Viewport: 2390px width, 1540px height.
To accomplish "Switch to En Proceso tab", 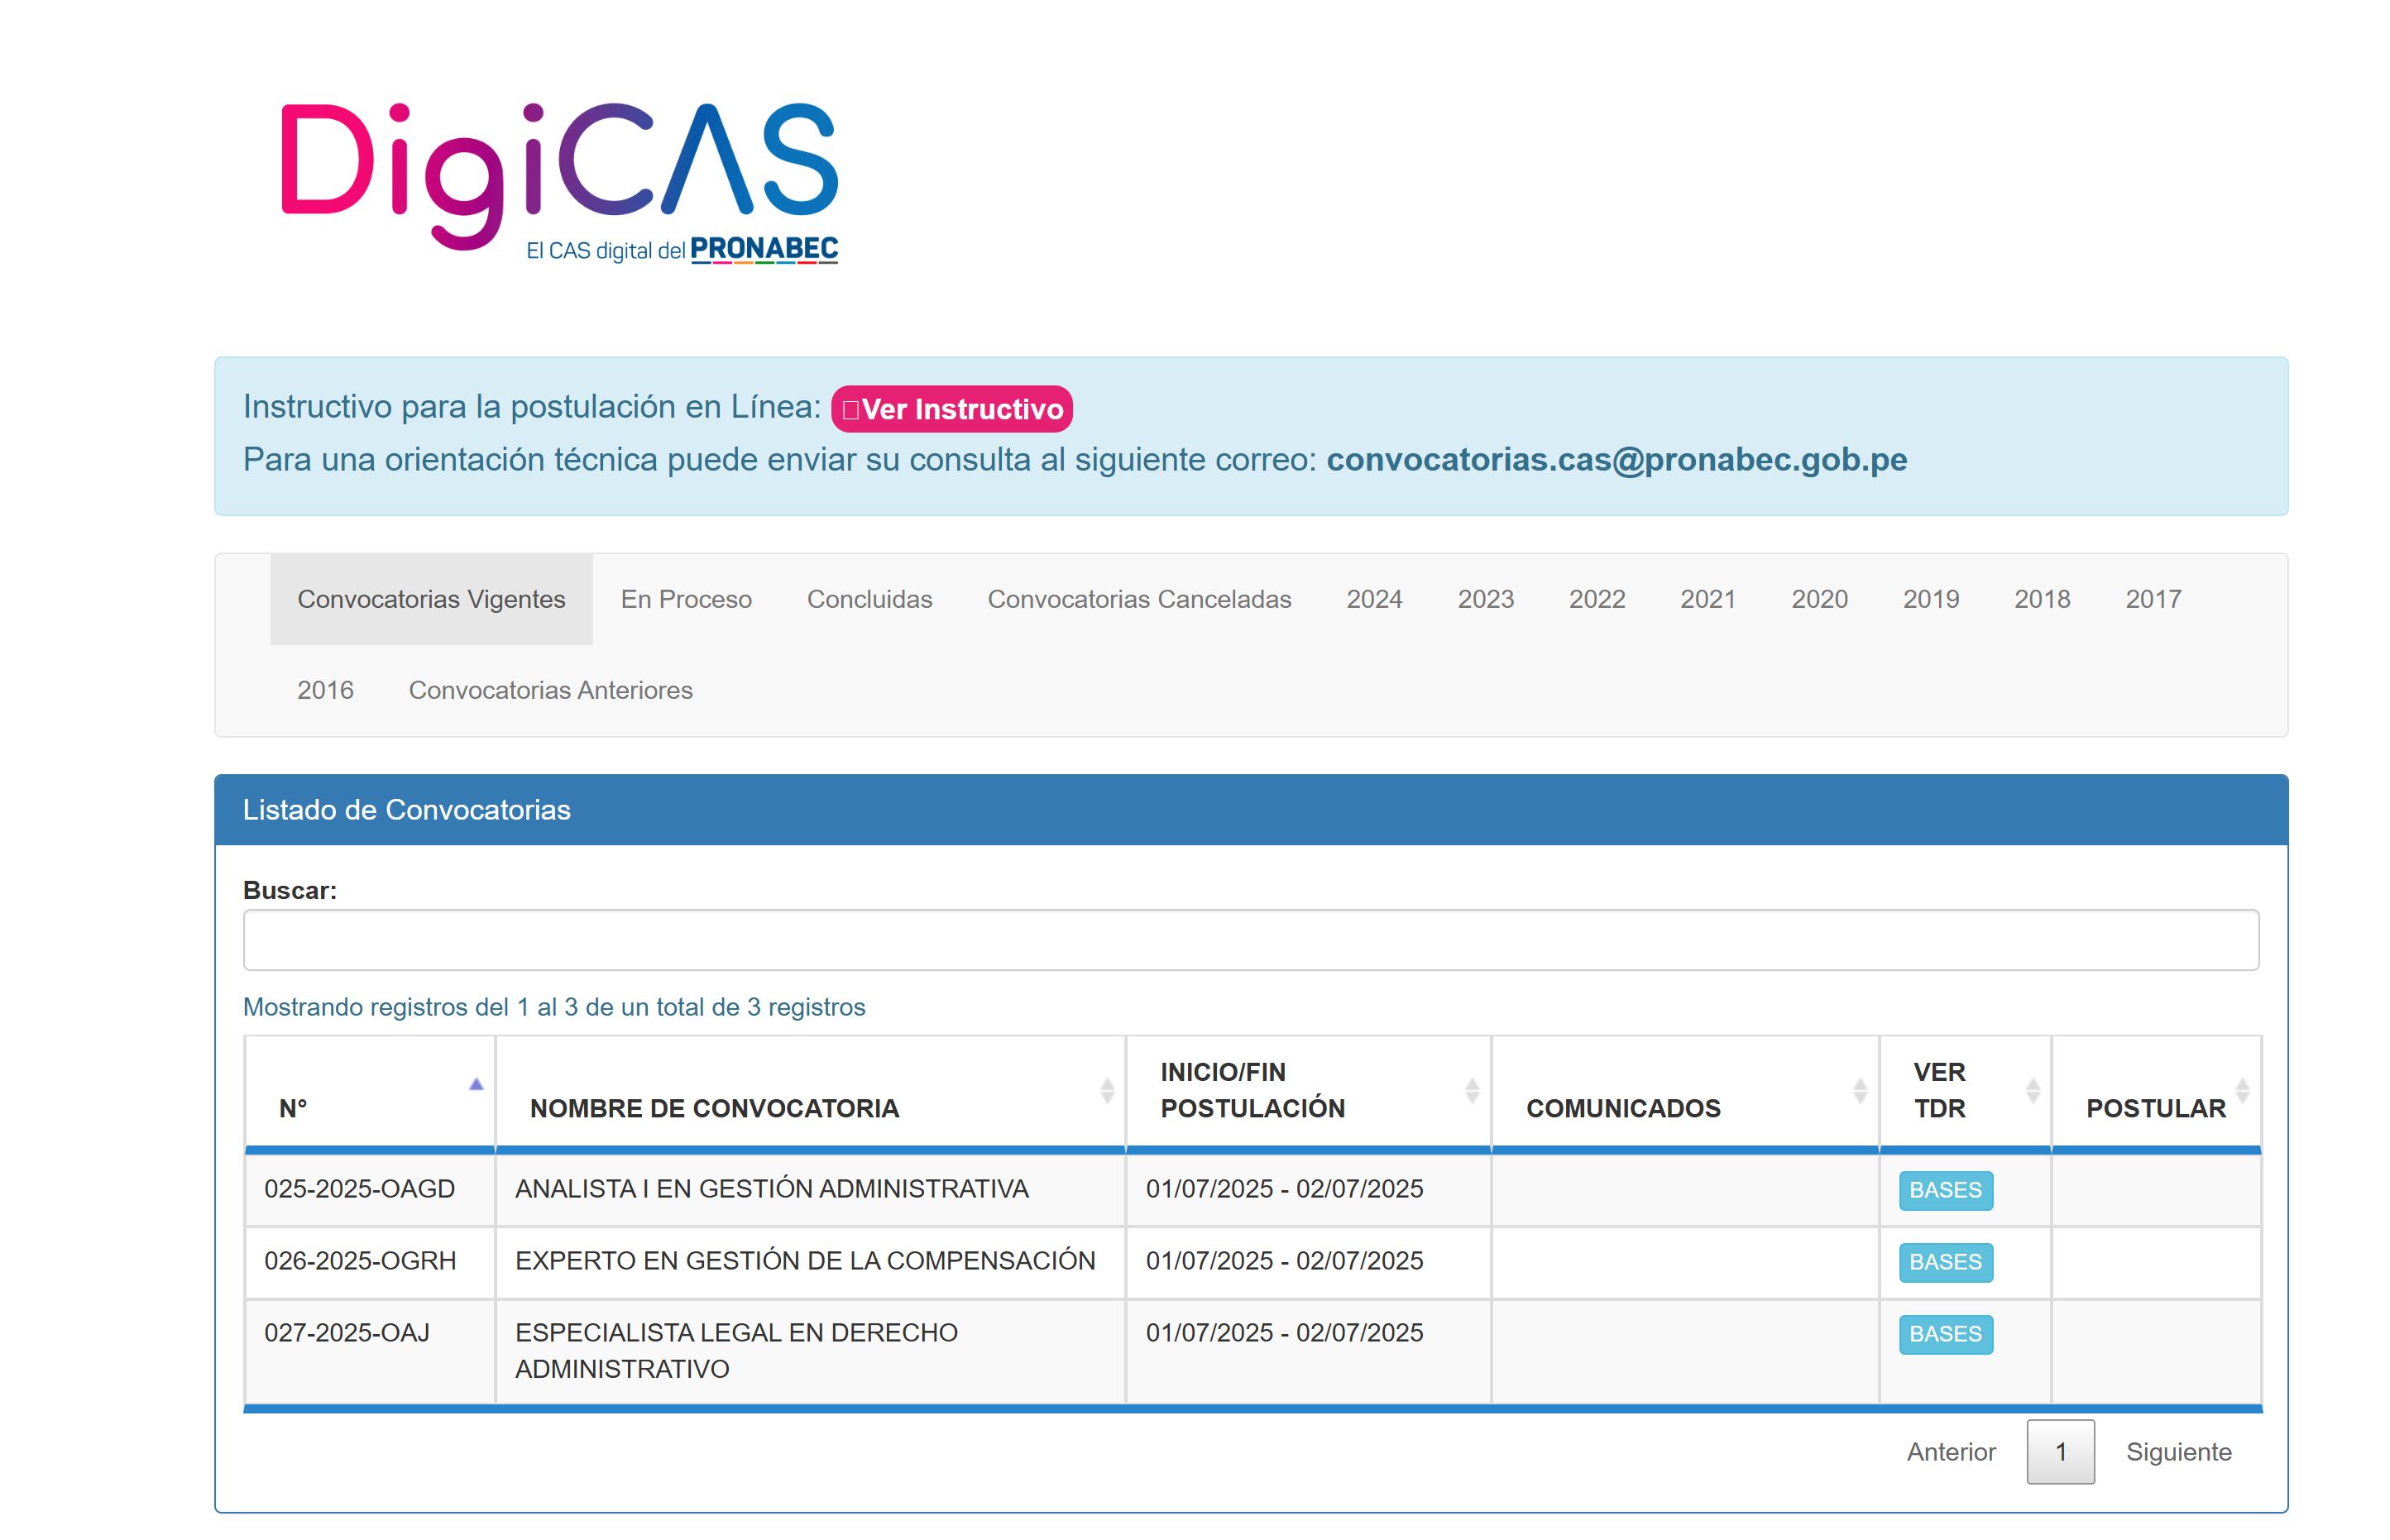I will (x=686, y=599).
